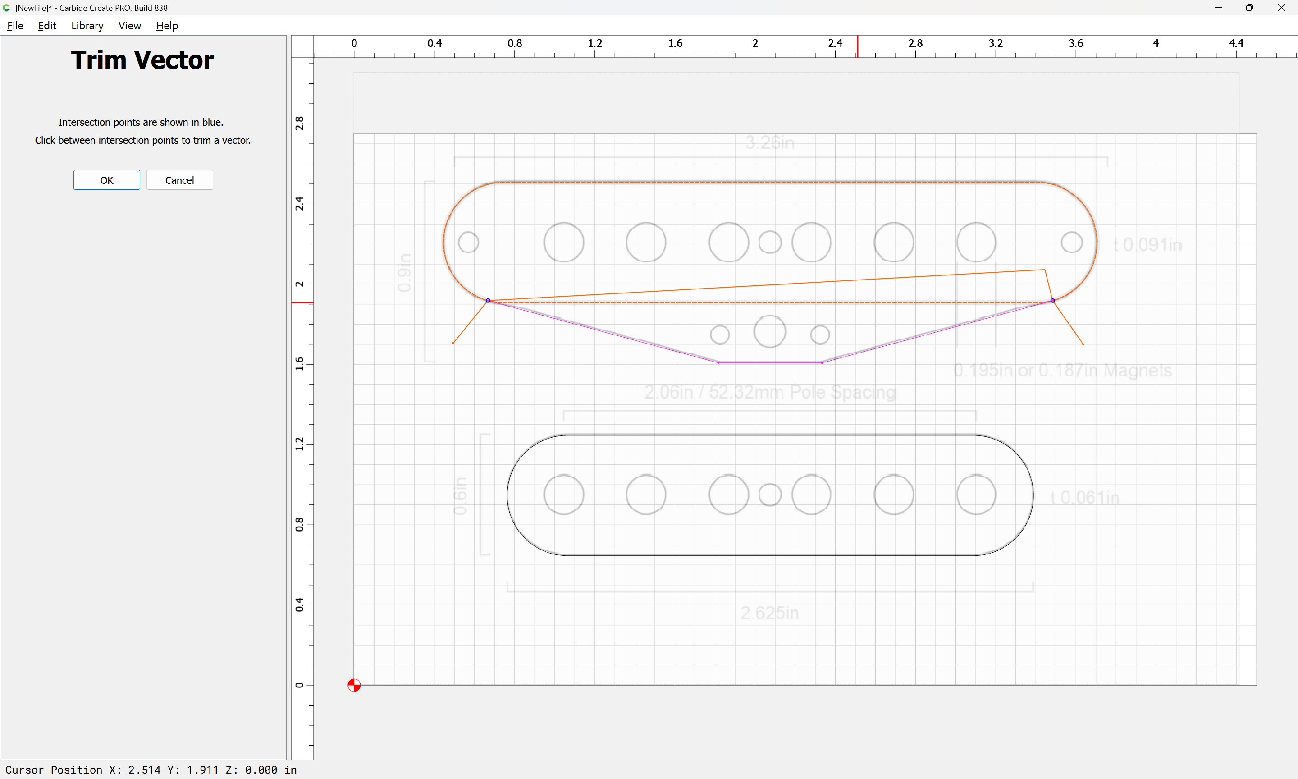Minimize the Carbide Create window
The image size is (1298, 779).
[x=1218, y=8]
